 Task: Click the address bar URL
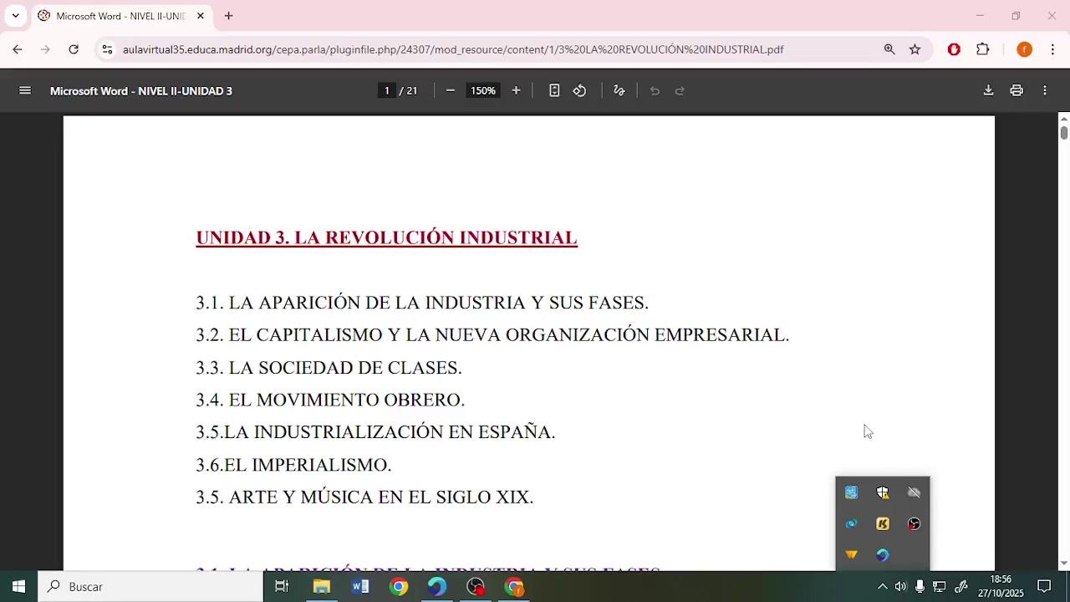pyautogui.click(x=453, y=49)
